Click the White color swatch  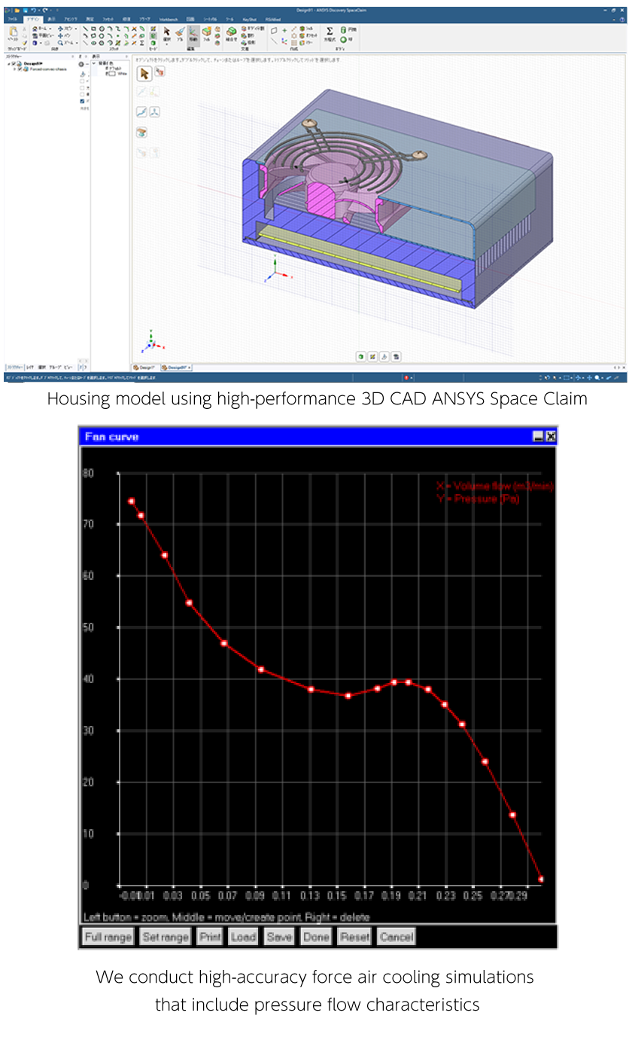coord(112,75)
